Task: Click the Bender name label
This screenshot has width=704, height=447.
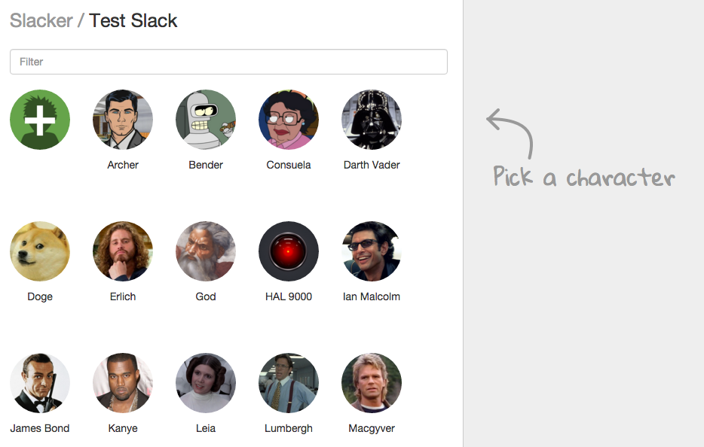Action: (x=205, y=164)
